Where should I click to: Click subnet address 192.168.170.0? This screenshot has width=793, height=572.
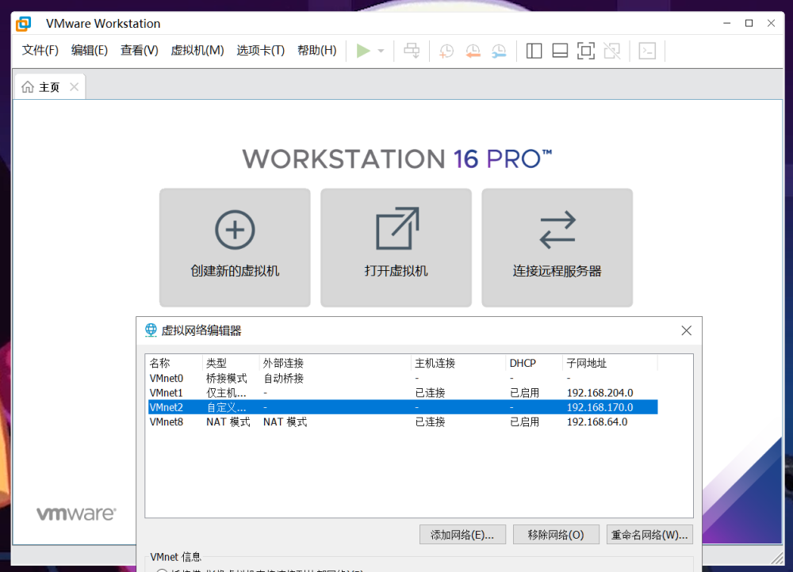[x=600, y=407]
